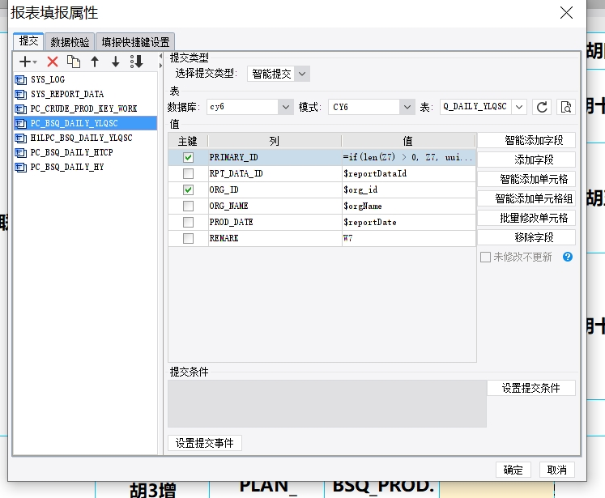Delete selected item with red X icon

coord(53,62)
